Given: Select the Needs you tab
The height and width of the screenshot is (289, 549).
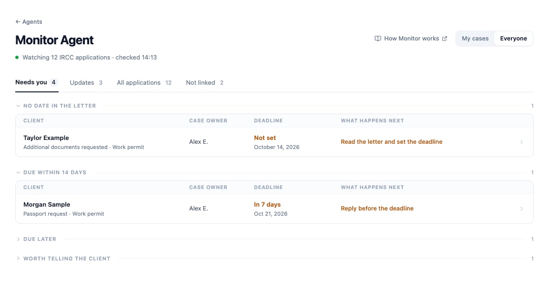Looking at the screenshot, I should (x=36, y=82).
